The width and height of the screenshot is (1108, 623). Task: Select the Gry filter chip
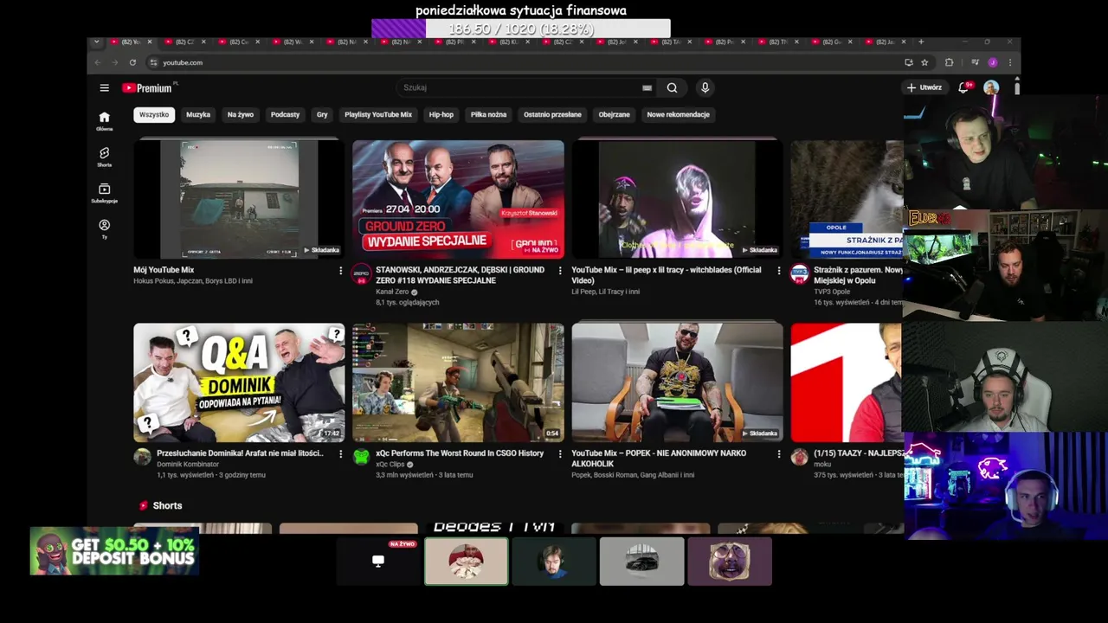pos(322,114)
